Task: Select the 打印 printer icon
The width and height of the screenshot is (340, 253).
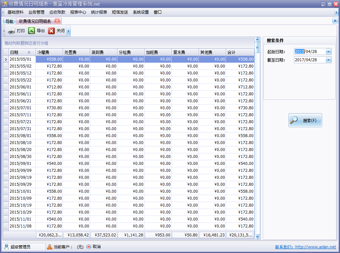Action: [11, 30]
